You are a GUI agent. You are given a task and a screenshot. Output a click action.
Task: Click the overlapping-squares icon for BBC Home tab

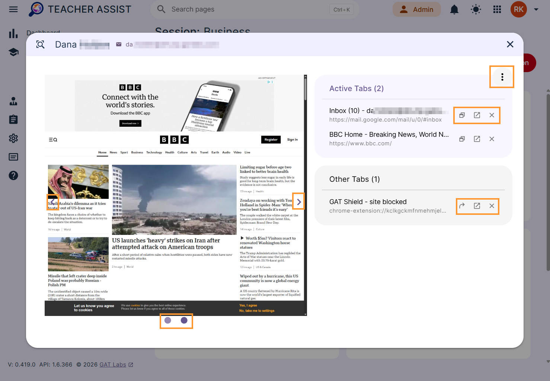tap(462, 139)
